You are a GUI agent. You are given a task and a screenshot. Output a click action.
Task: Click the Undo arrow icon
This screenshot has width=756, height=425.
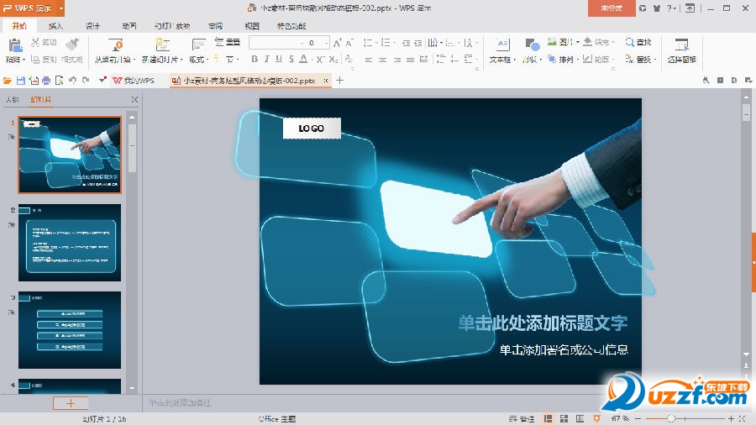coord(72,81)
